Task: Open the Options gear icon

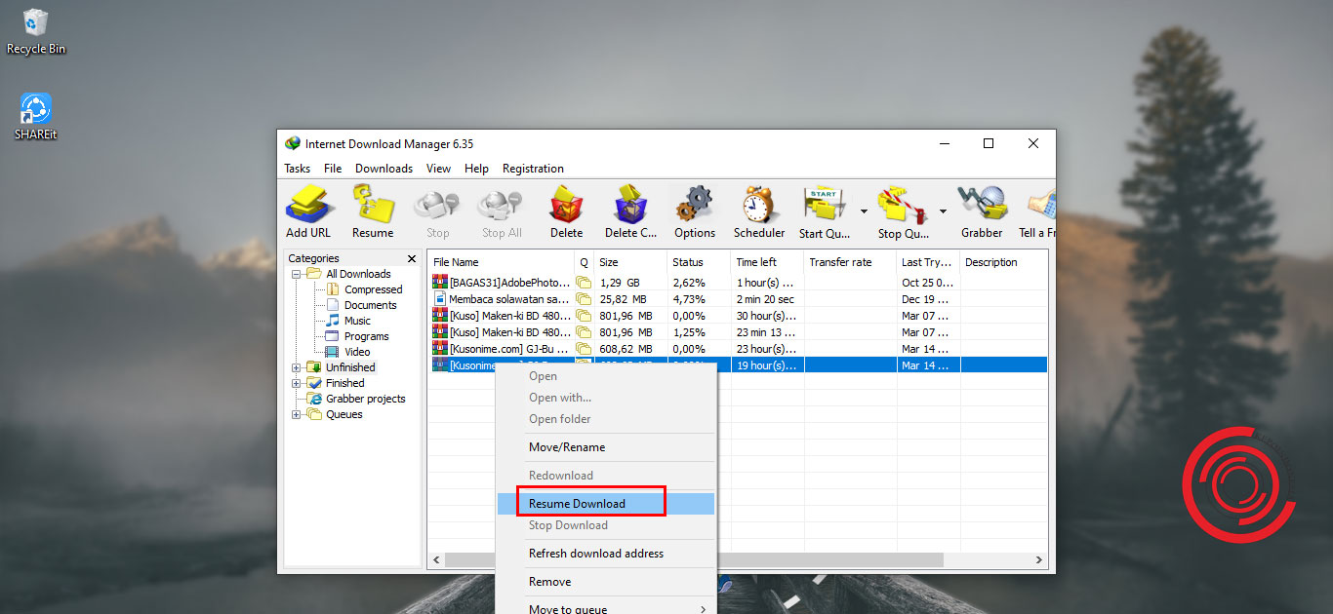Action: pos(695,211)
